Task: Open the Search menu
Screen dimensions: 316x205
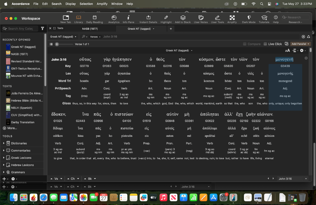Action: (57, 4)
